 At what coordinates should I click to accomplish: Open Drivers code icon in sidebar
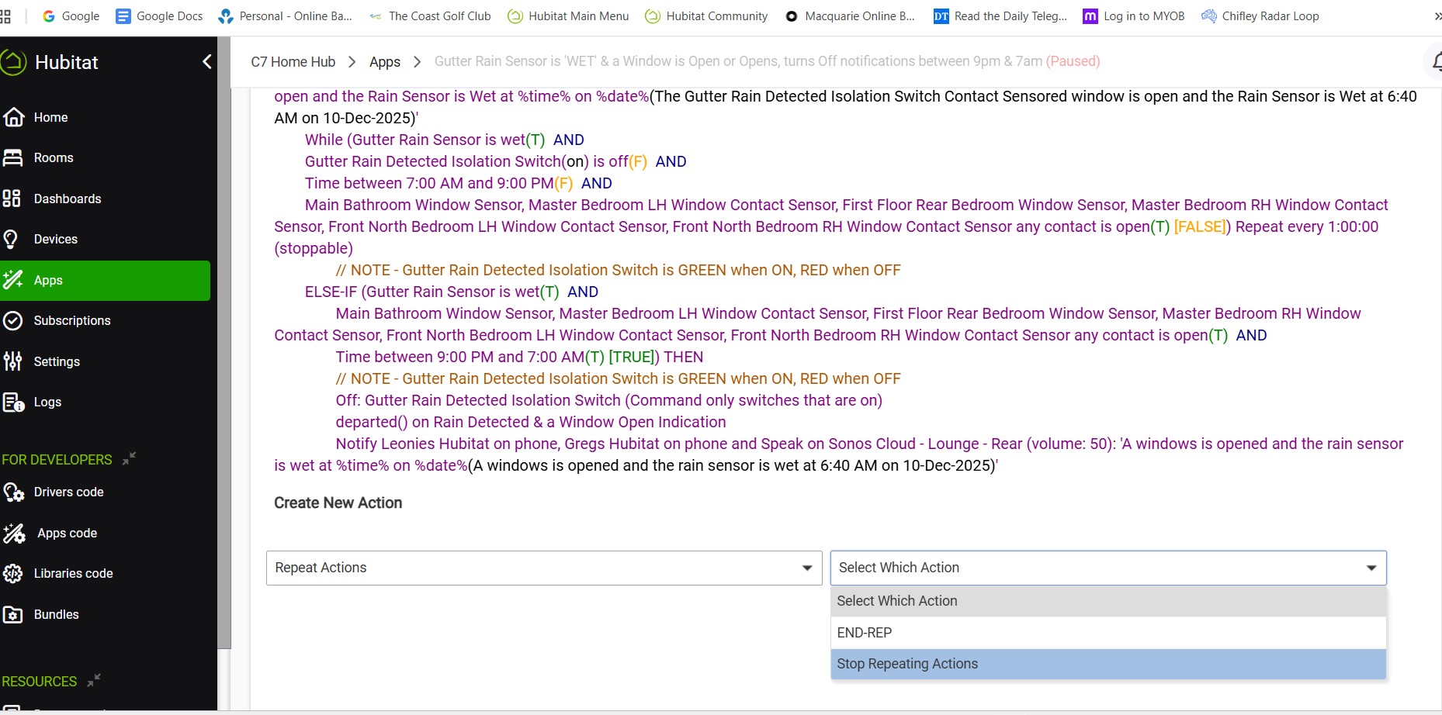pyautogui.click(x=14, y=492)
